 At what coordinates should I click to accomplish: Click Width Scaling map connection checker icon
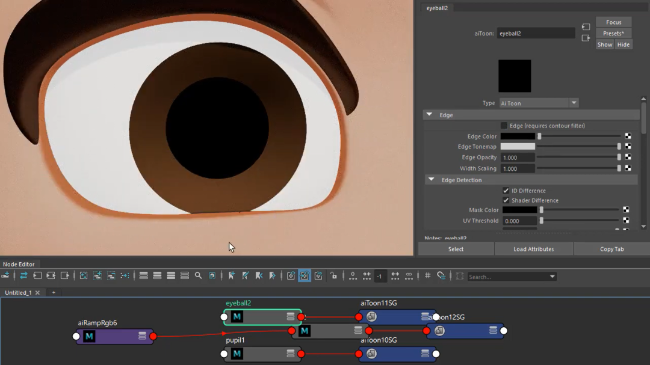(628, 168)
